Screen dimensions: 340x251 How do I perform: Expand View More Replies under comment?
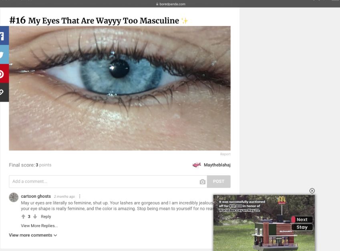(x=39, y=226)
